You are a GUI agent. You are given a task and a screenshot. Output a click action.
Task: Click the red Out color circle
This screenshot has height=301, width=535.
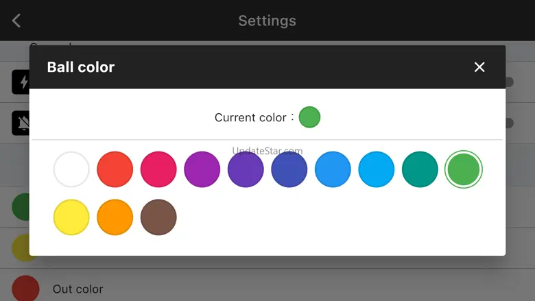coord(25,289)
